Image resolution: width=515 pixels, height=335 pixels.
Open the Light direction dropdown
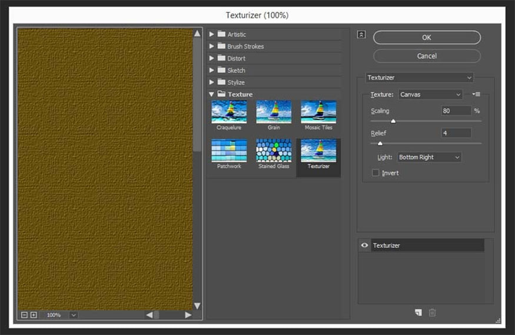coord(429,157)
